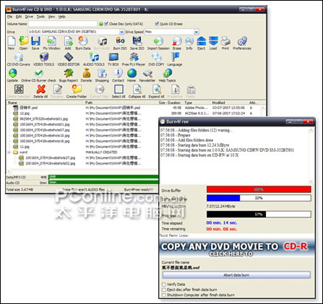Viewport: 323px width, 304px height.
Task: Click the red Drive Buffer progress bar
Action: tap(259, 189)
